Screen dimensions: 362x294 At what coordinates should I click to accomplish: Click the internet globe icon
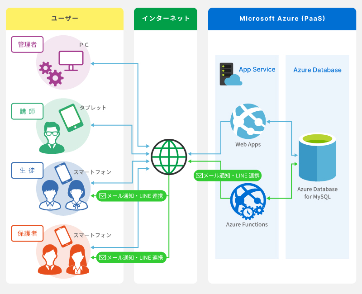pos(169,157)
